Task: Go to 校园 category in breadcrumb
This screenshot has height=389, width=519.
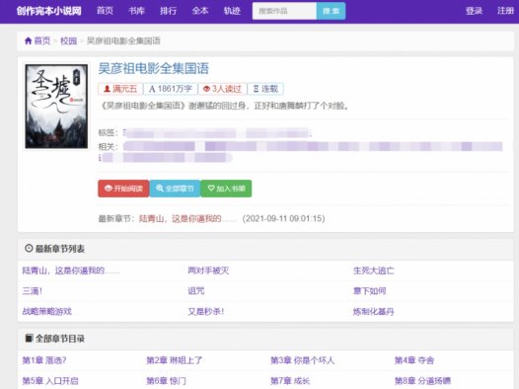Action: pos(68,40)
